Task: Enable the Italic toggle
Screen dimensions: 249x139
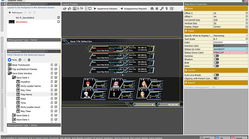Action: coord(216,66)
